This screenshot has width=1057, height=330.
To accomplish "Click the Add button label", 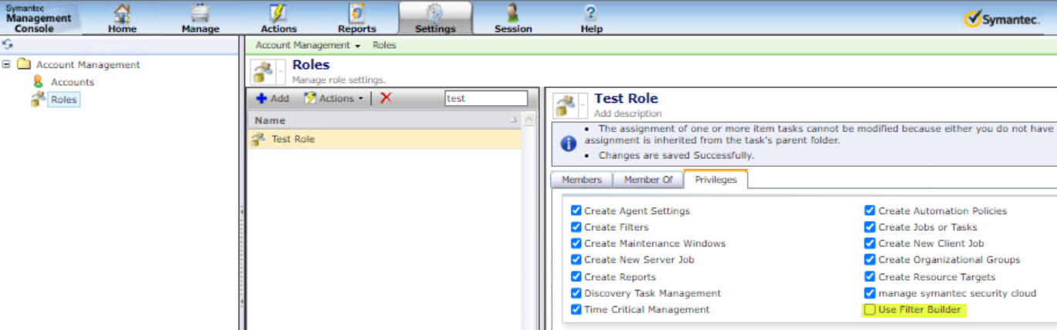I will click(280, 98).
